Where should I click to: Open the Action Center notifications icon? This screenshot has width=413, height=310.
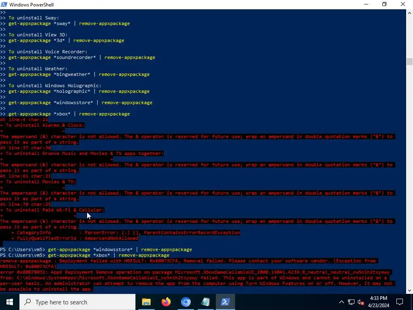[x=400, y=302]
